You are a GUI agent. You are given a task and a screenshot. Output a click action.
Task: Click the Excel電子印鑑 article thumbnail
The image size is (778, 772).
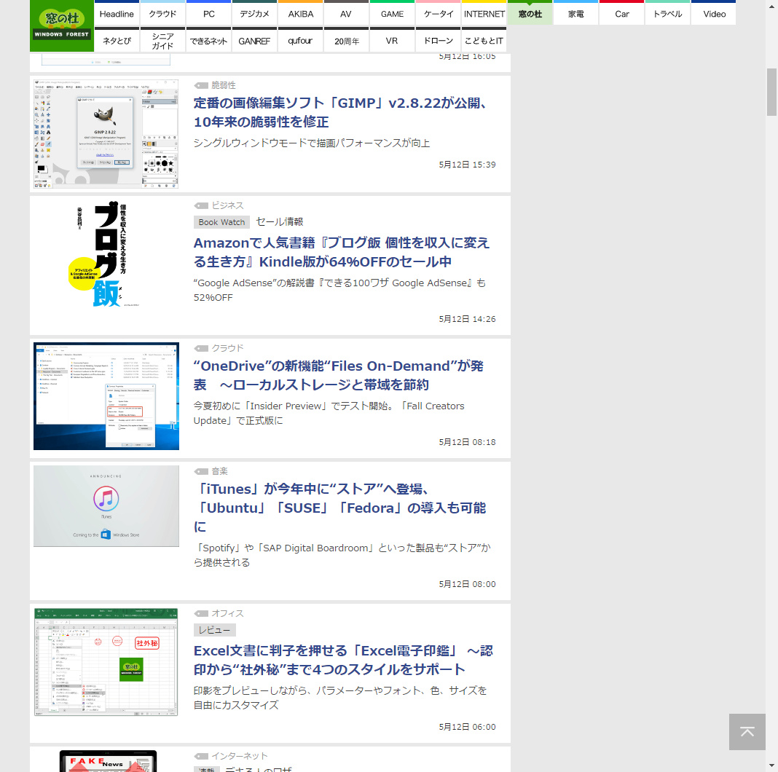tap(106, 662)
